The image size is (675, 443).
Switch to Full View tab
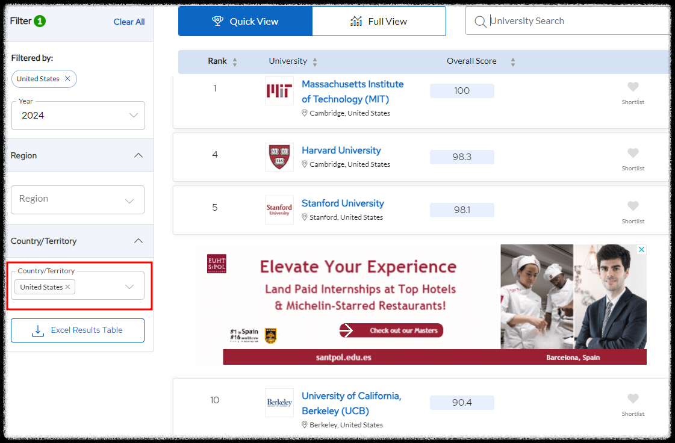coord(379,21)
